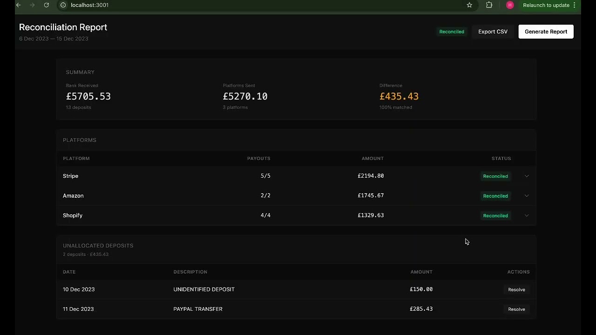The image size is (596, 335).
Task: Click the Generate Report button
Action: pyautogui.click(x=546, y=32)
